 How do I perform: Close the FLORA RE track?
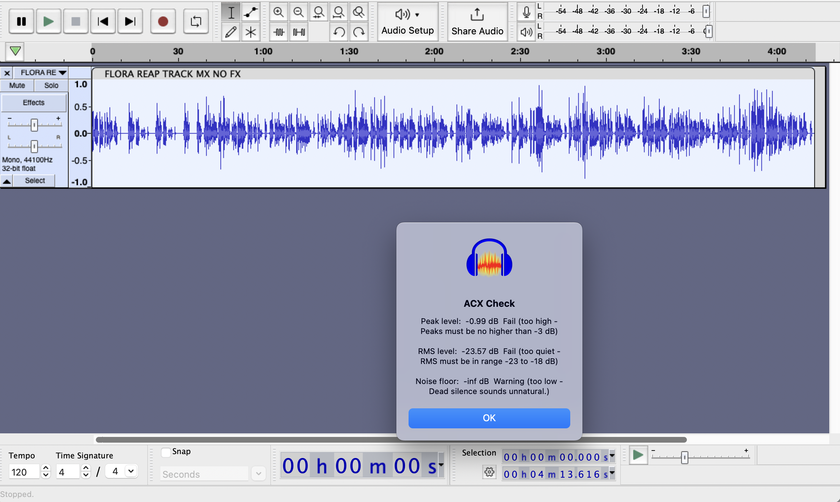pos(7,73)
